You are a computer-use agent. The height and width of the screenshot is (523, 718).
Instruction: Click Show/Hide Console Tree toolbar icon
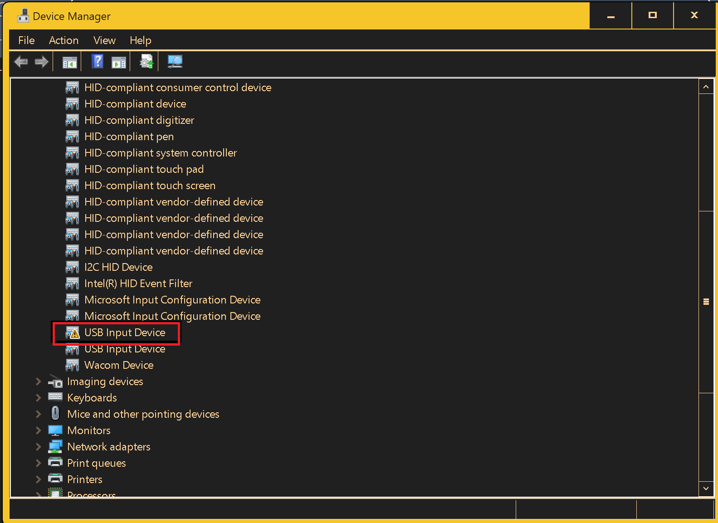point(69,62)
